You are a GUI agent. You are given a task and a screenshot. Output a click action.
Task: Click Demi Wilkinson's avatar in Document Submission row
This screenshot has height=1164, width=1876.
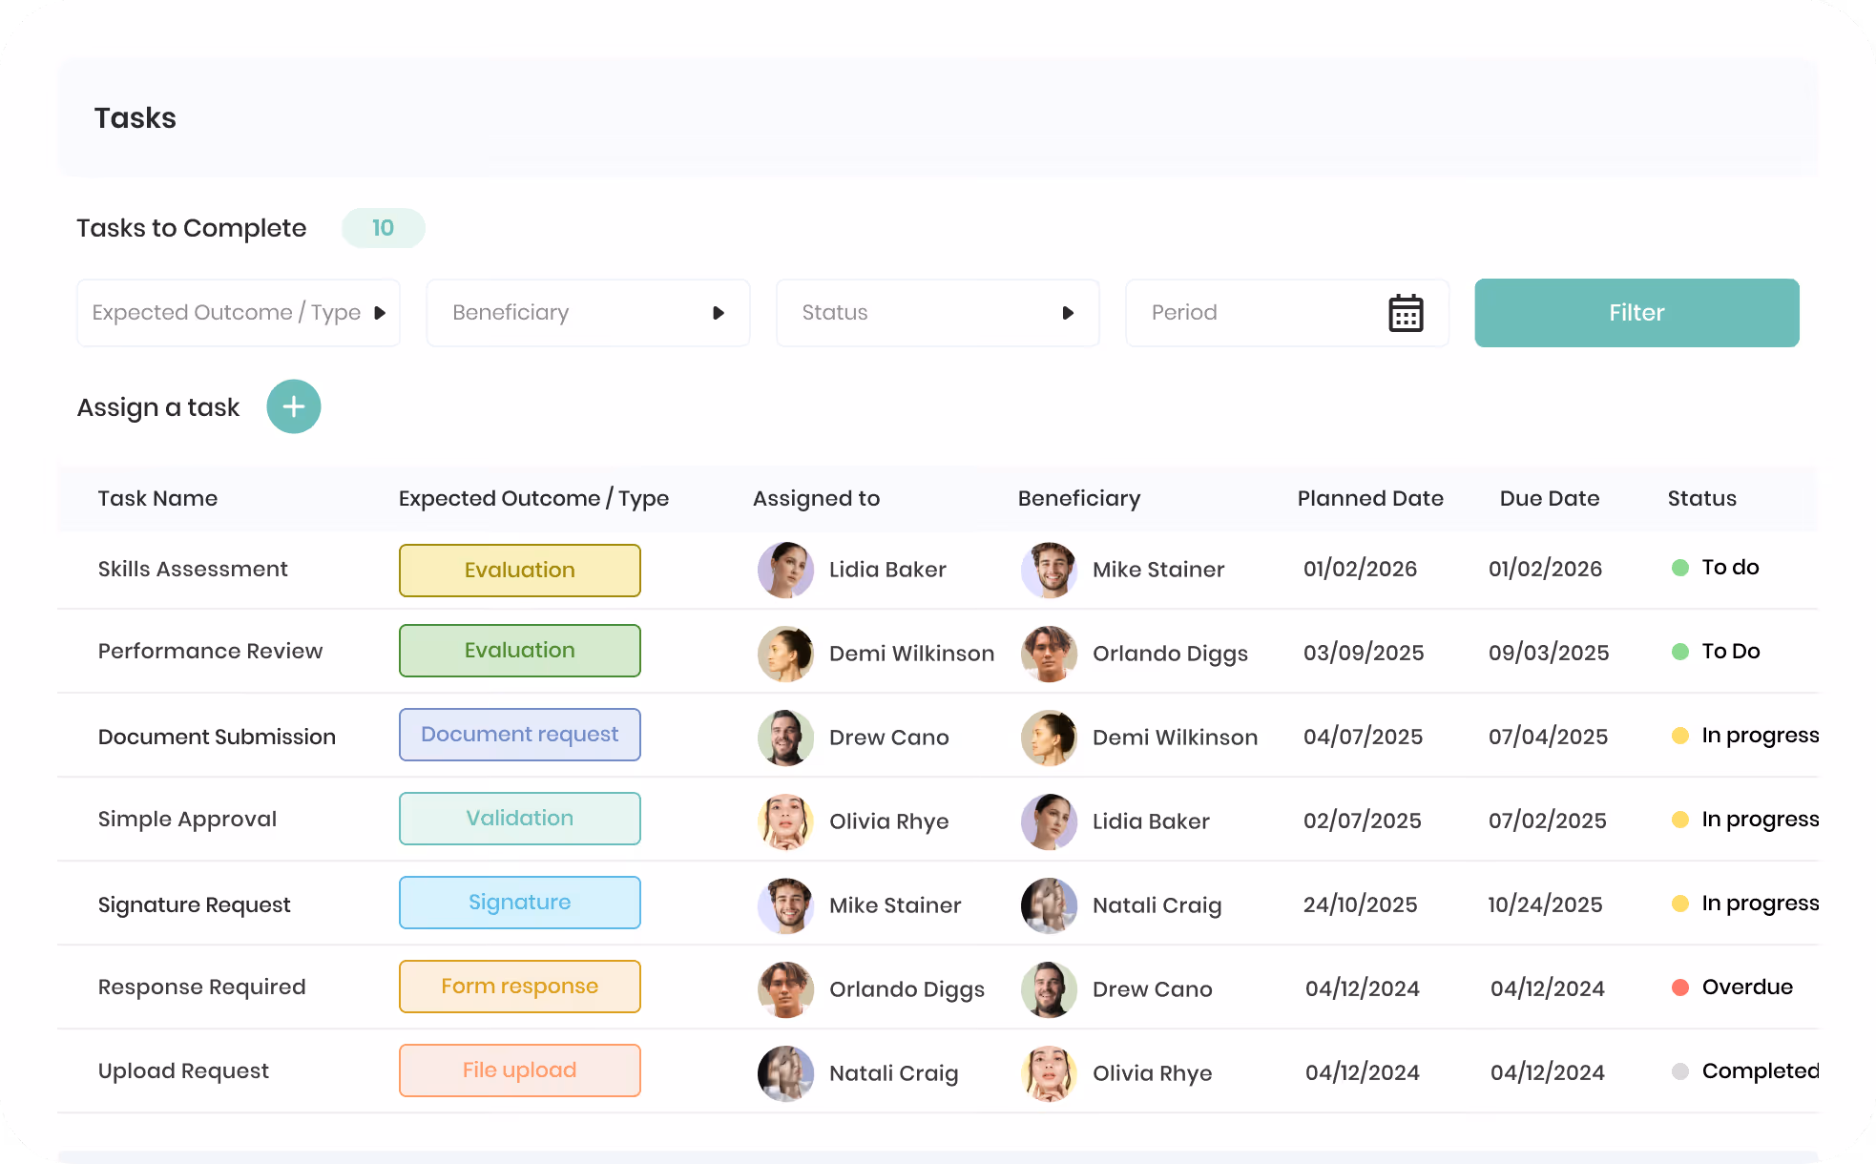(x=1049, y=738)
